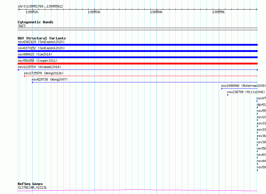Select the nsv6373152 (Sedlazeck2020) variant label
This screenshot has height=194, width=266.
tap(41, 48)
